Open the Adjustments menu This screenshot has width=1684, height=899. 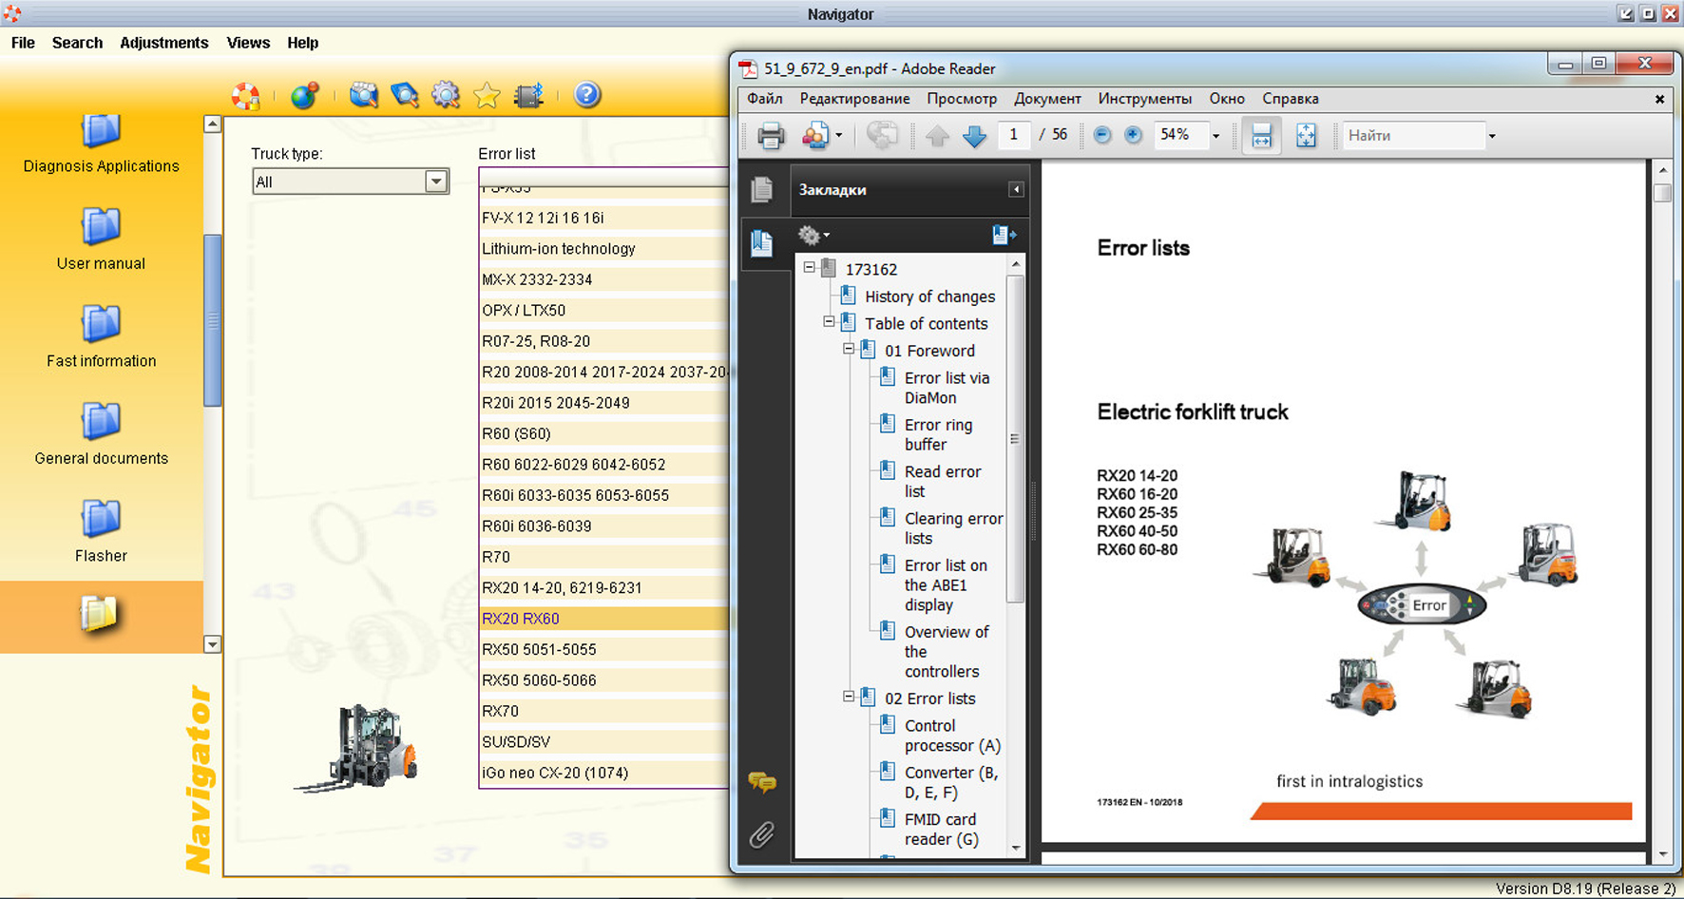[x=163, y=43]
